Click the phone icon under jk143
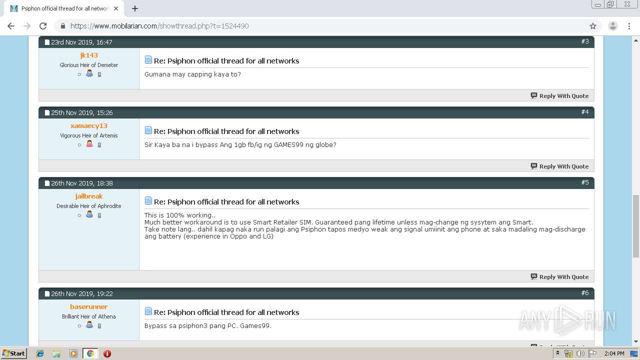This screenshot has width=640, height=360. click(99, 74)
